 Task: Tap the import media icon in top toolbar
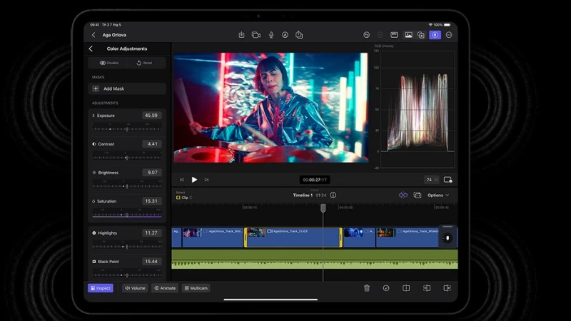point(241,35)
